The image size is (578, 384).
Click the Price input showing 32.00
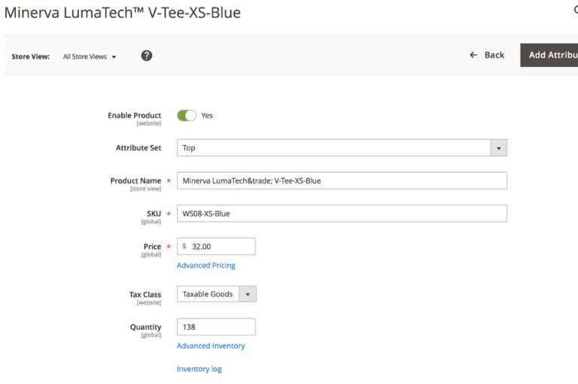tap(221, 246)
